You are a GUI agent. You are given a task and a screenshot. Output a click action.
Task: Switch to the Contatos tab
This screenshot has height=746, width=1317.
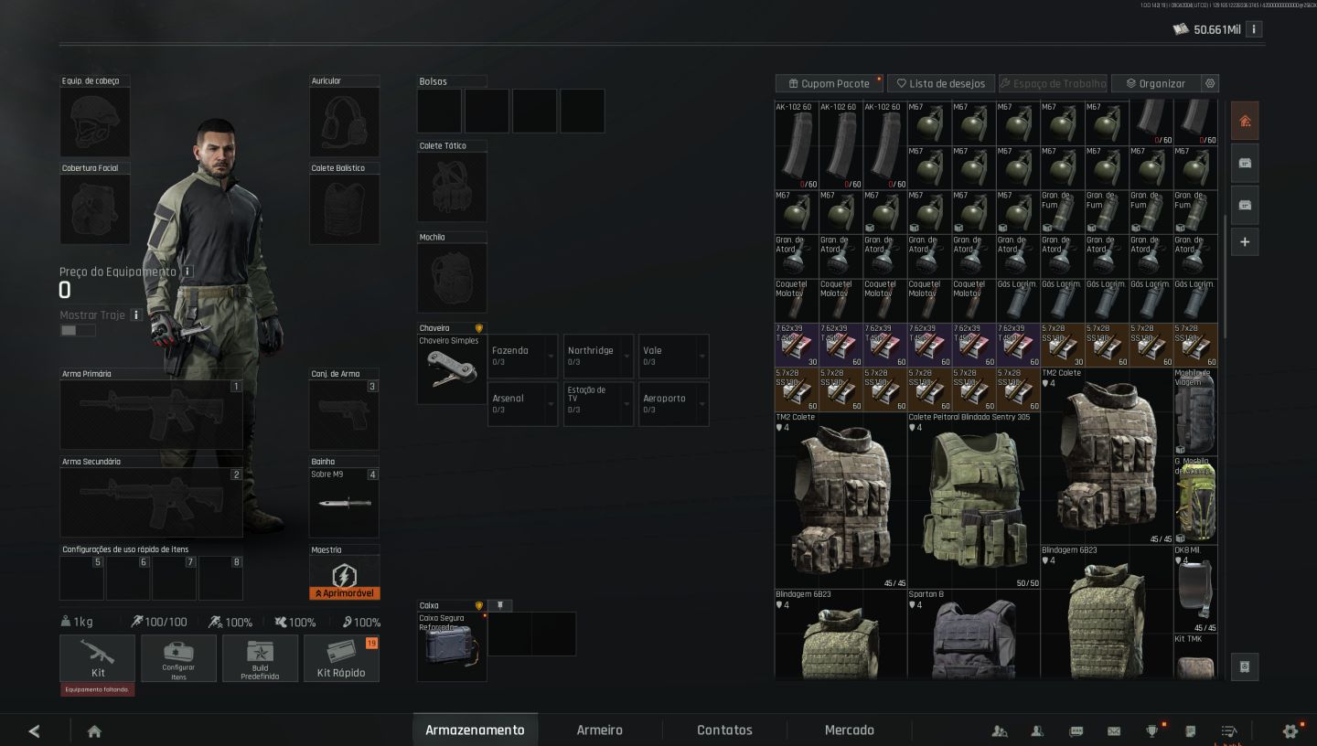click(724, 730)
